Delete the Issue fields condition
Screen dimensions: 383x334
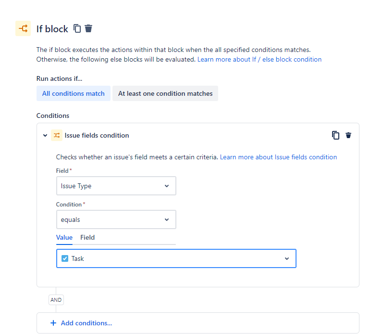(348, 135)
